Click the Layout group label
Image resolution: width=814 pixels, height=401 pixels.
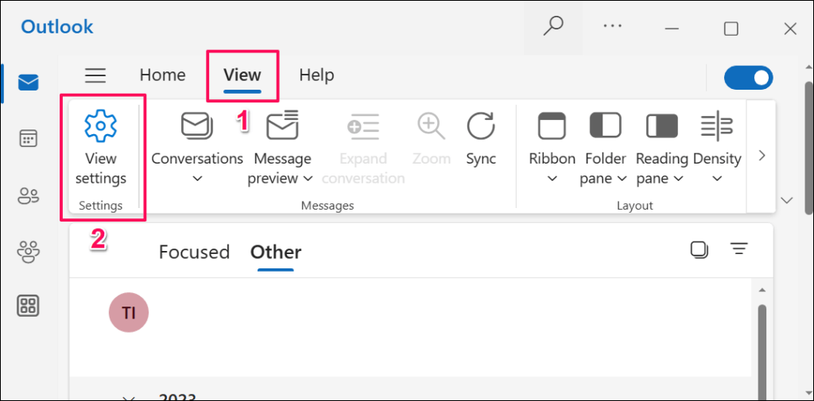[635, 206]
